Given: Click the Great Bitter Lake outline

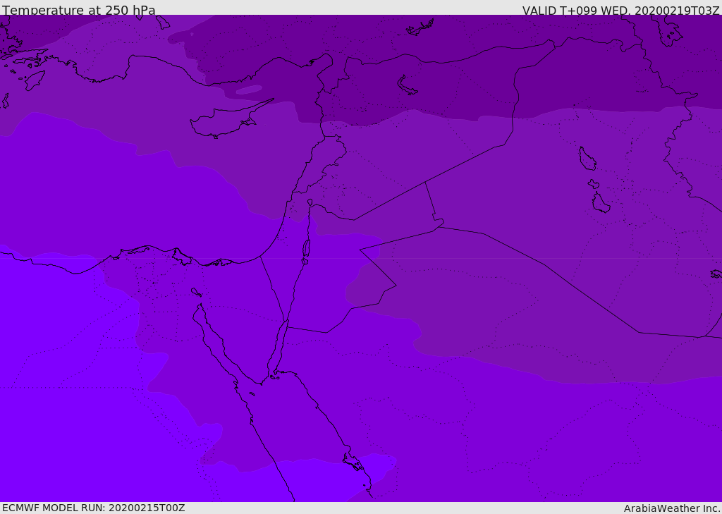Looking at the screenshot, I should point(196,292).
